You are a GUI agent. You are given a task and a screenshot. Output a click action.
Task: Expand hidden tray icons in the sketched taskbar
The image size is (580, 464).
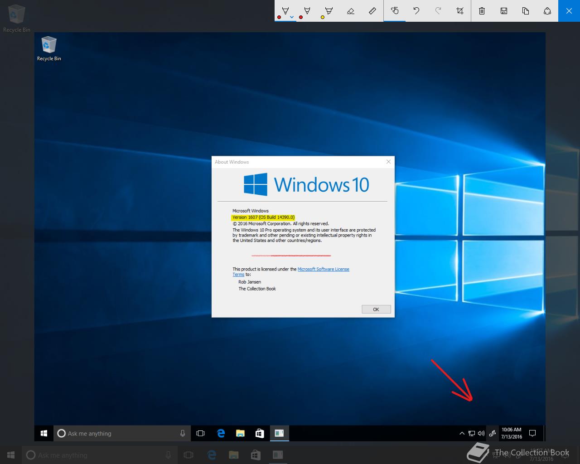(x=462, y=434)
